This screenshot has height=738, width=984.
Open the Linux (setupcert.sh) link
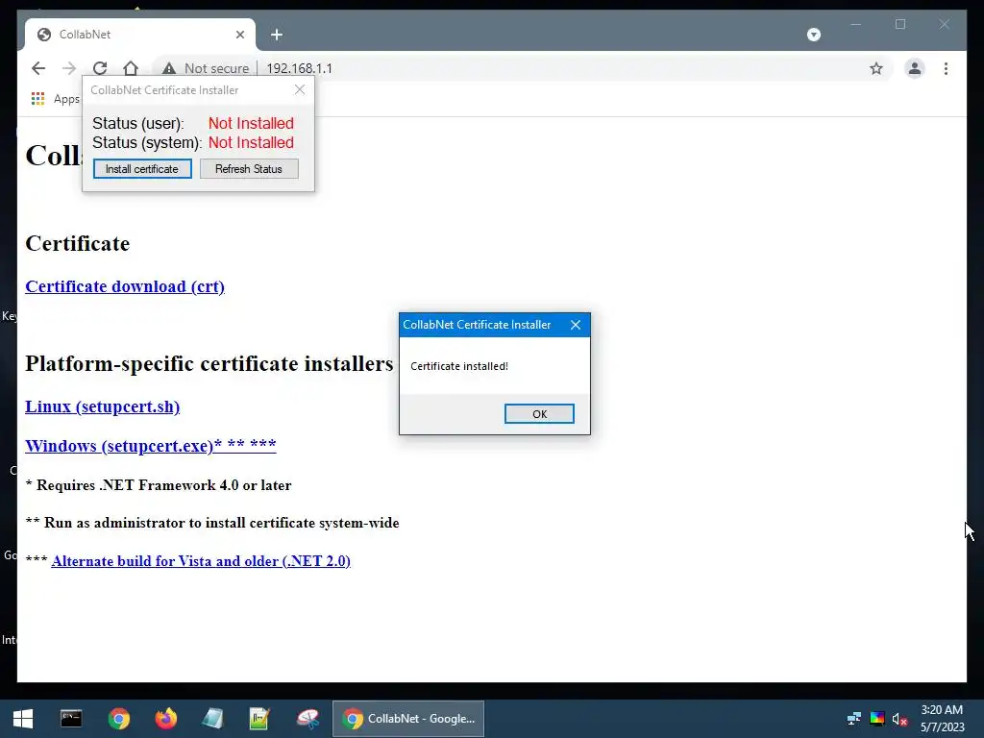pyautogui.click(x=102, y=406)
